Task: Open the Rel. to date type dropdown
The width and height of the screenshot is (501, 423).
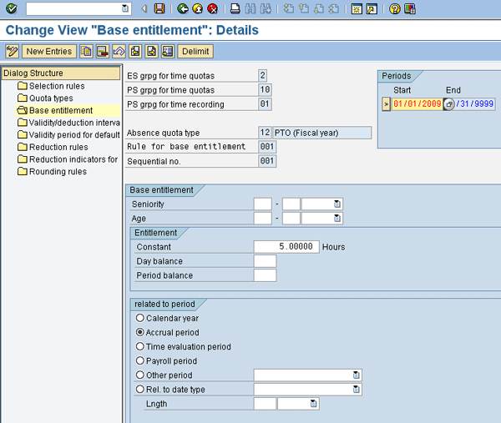Action: pyautogui.click(x=357, y=390)
